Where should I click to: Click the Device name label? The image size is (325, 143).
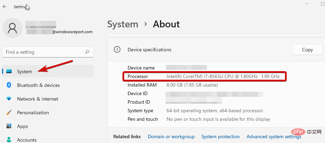click(141, 68)
